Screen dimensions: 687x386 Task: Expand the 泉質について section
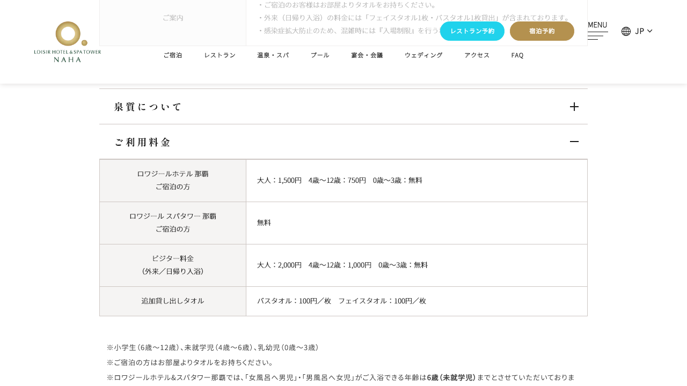343,107
